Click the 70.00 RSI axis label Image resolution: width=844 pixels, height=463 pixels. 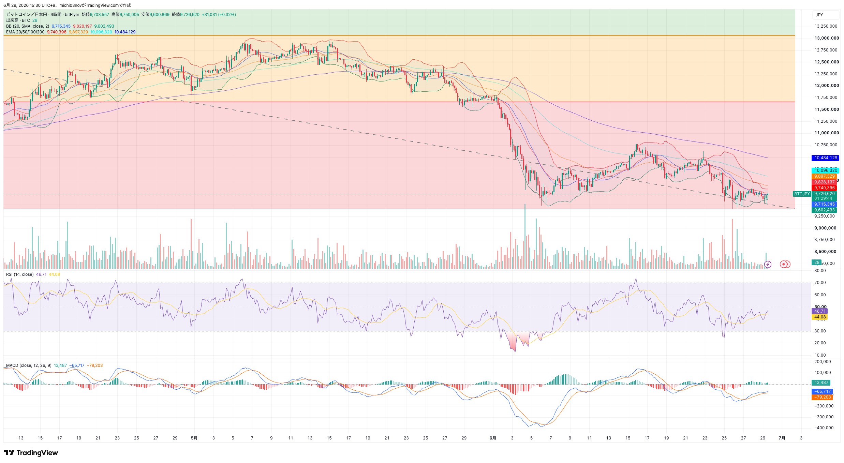pyautogui.click(x=820, y=283)
